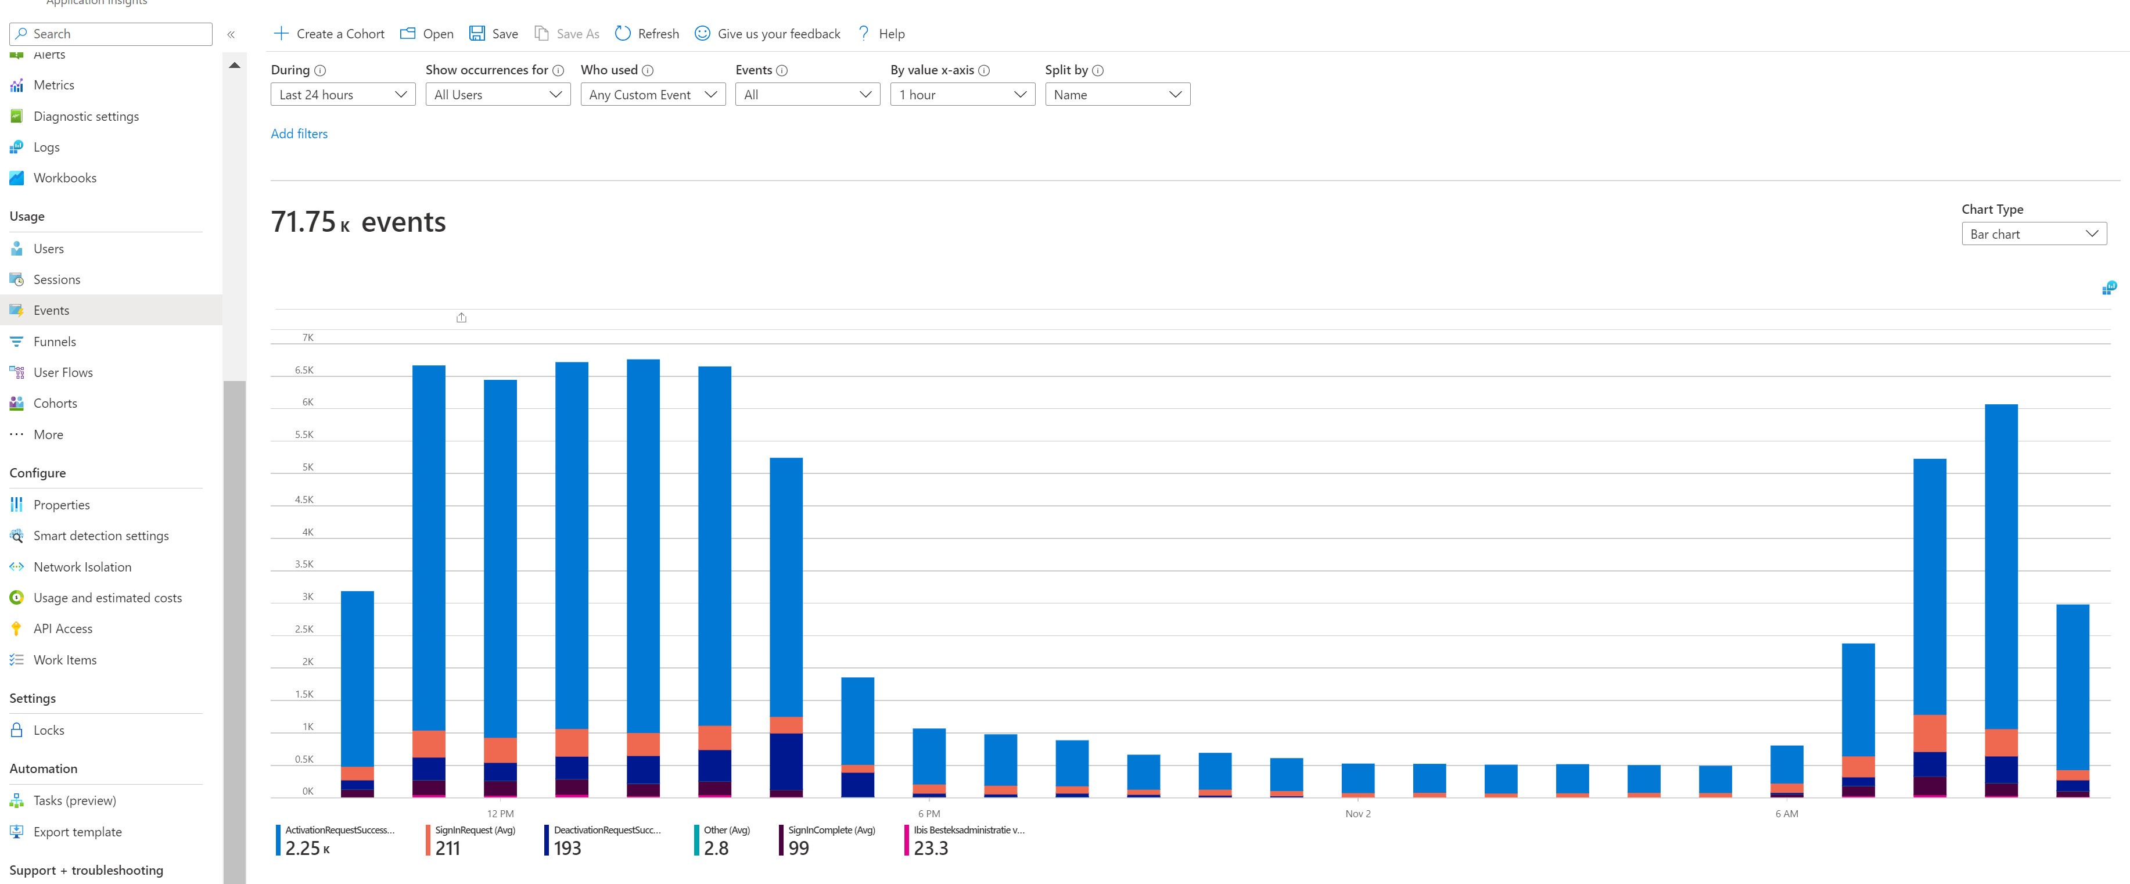Click the tallest bar before 6 PM
Image resolution: width=2130 pixels, height=884 pixels.
tap(644, 578)
